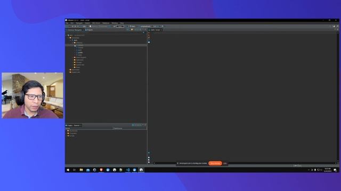The width and height of the screenshot is (341, 191).
Task: Open the File menu
Action: (67, 23)
